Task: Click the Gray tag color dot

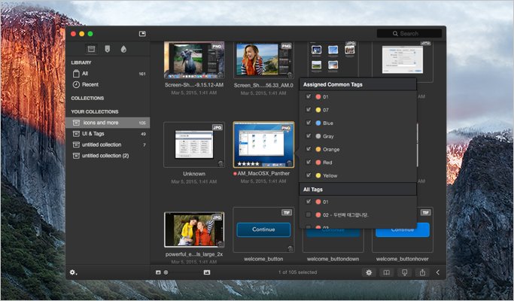Action: [x=318, y=136]
